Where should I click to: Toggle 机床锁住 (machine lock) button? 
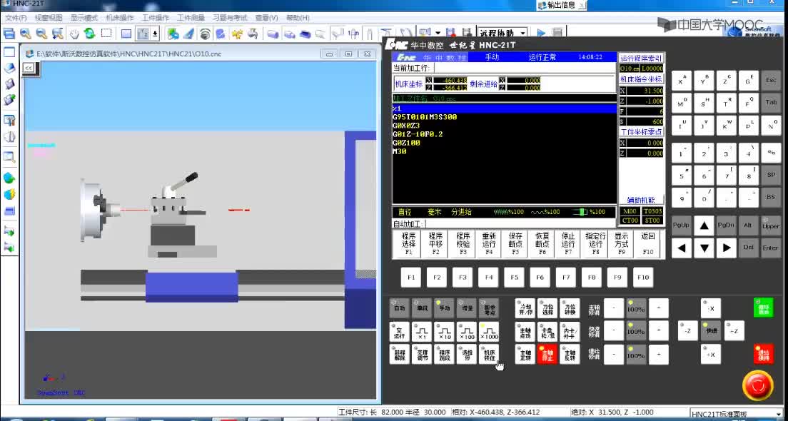pyautogui.click(x=489, y=354)
